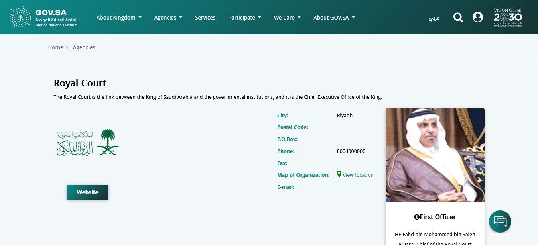Open the user account profile icon
Screen dimensions: 538x245
click(x=478, y=17)
